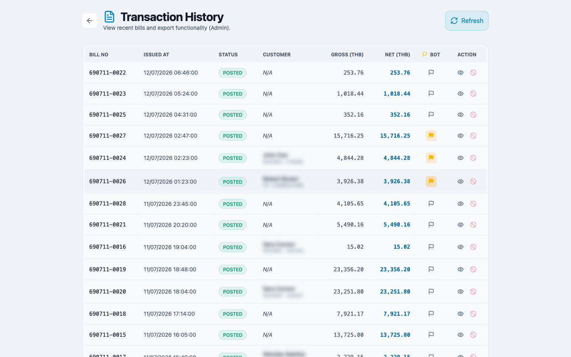Click gross amount 23,356.20
The width and height of the screenshot is (571, 357).
coord(349,269)
